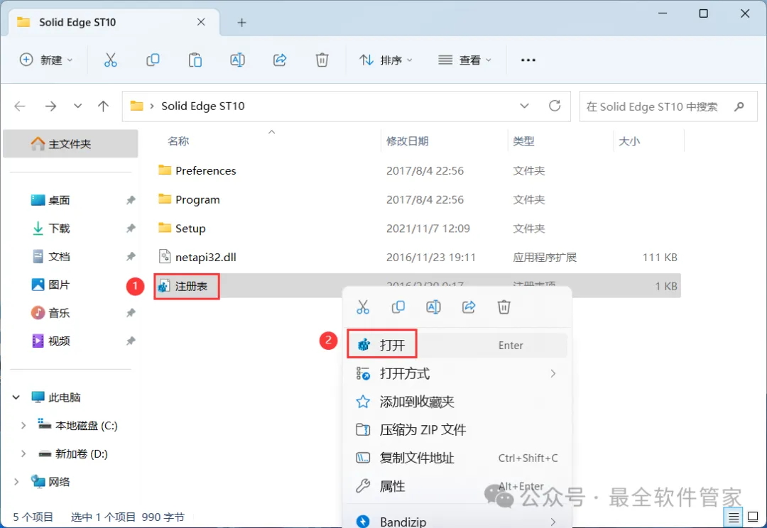Open 主文件夹 in the sidebar

(x=70, y=144)
